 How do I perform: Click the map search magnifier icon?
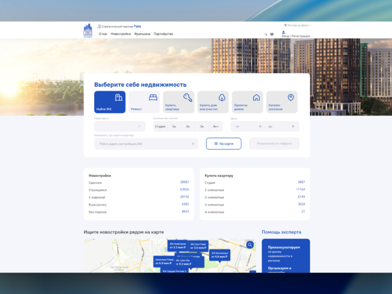point(250,245)
